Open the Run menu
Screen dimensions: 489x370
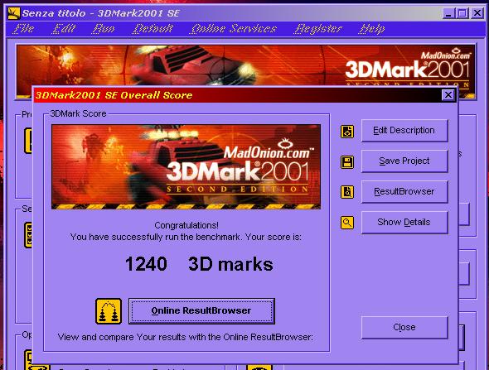104,29
